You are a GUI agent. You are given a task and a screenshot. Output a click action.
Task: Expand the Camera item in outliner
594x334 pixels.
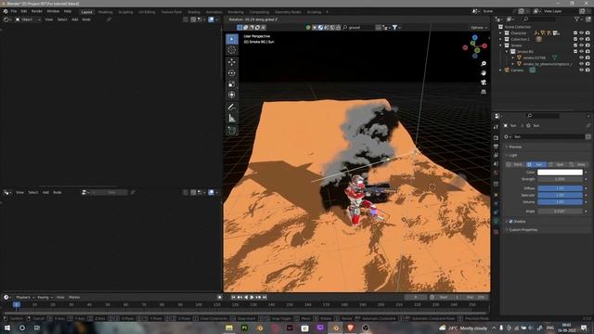(x=500, y=71)
